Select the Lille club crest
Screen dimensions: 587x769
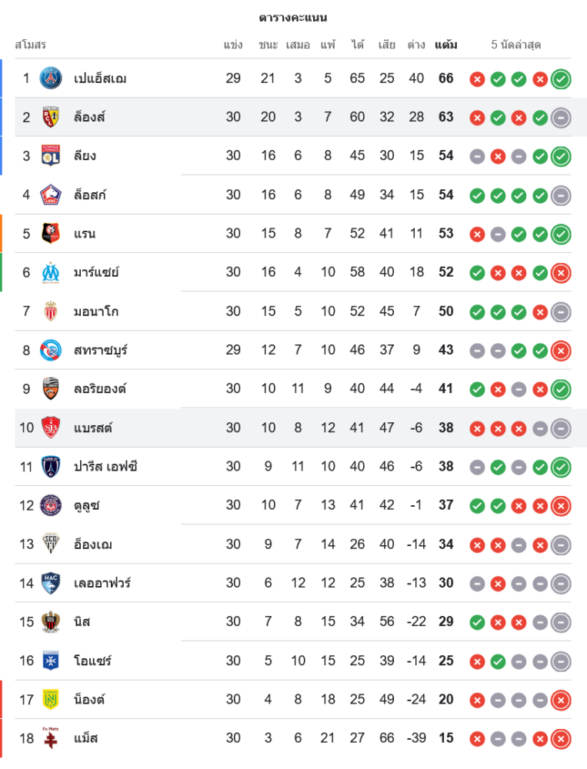click(51, 195)
